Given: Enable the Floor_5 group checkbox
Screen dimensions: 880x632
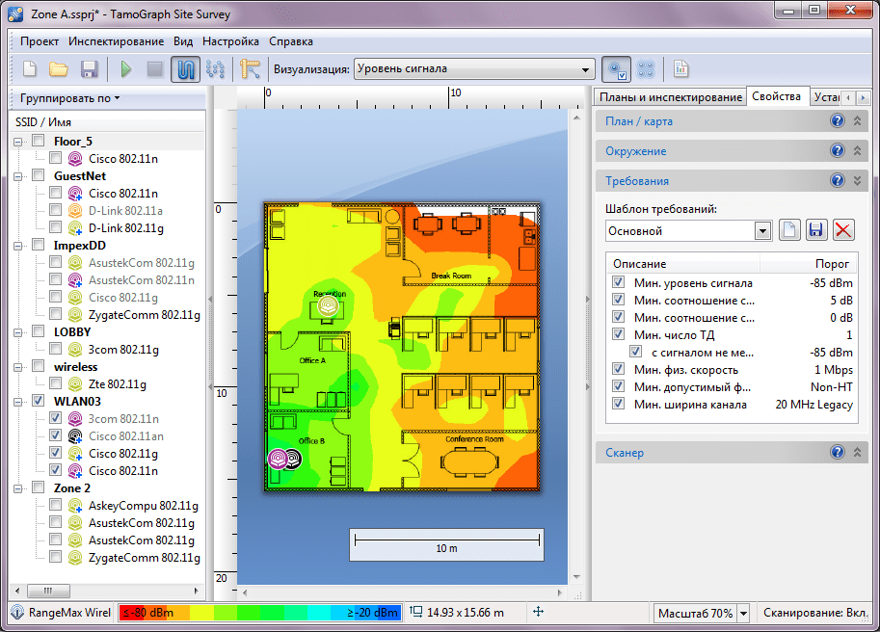Looking at the screenshot, I should pos(39,141).
